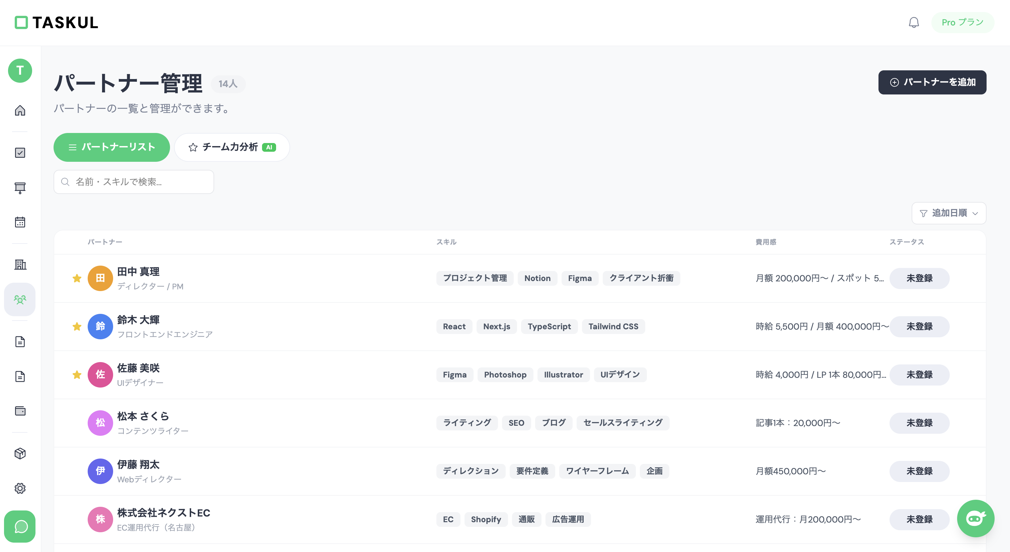This screenshot has height=552, width=1010.
Task: Click the Shopify skill tag
Action: pyautogui.click(x=486, y=520)
